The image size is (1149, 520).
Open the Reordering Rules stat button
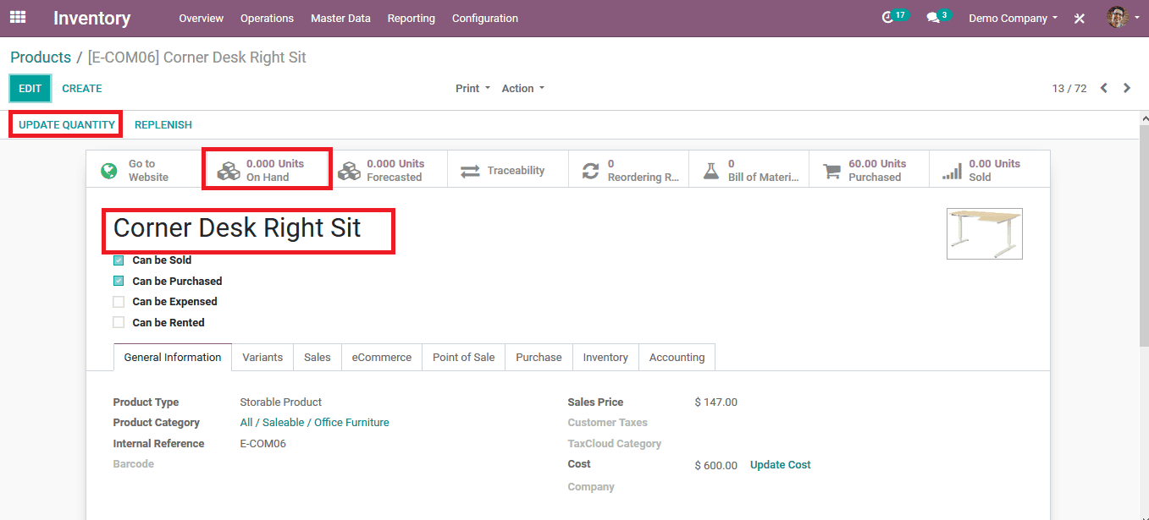(x=628, y=170)
